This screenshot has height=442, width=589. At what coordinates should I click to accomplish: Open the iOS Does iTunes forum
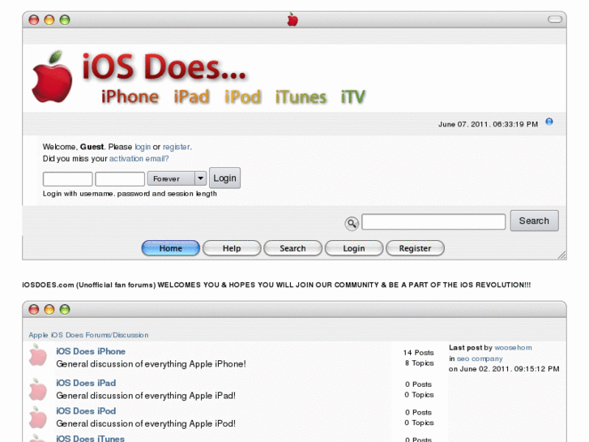pos(90,438)
